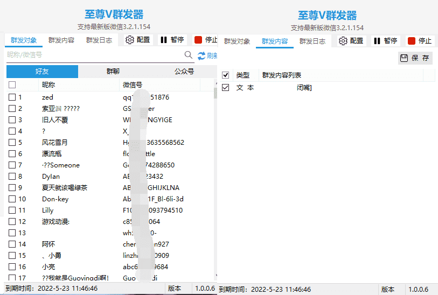Open 配置 settings in left window

pos(138,40)
